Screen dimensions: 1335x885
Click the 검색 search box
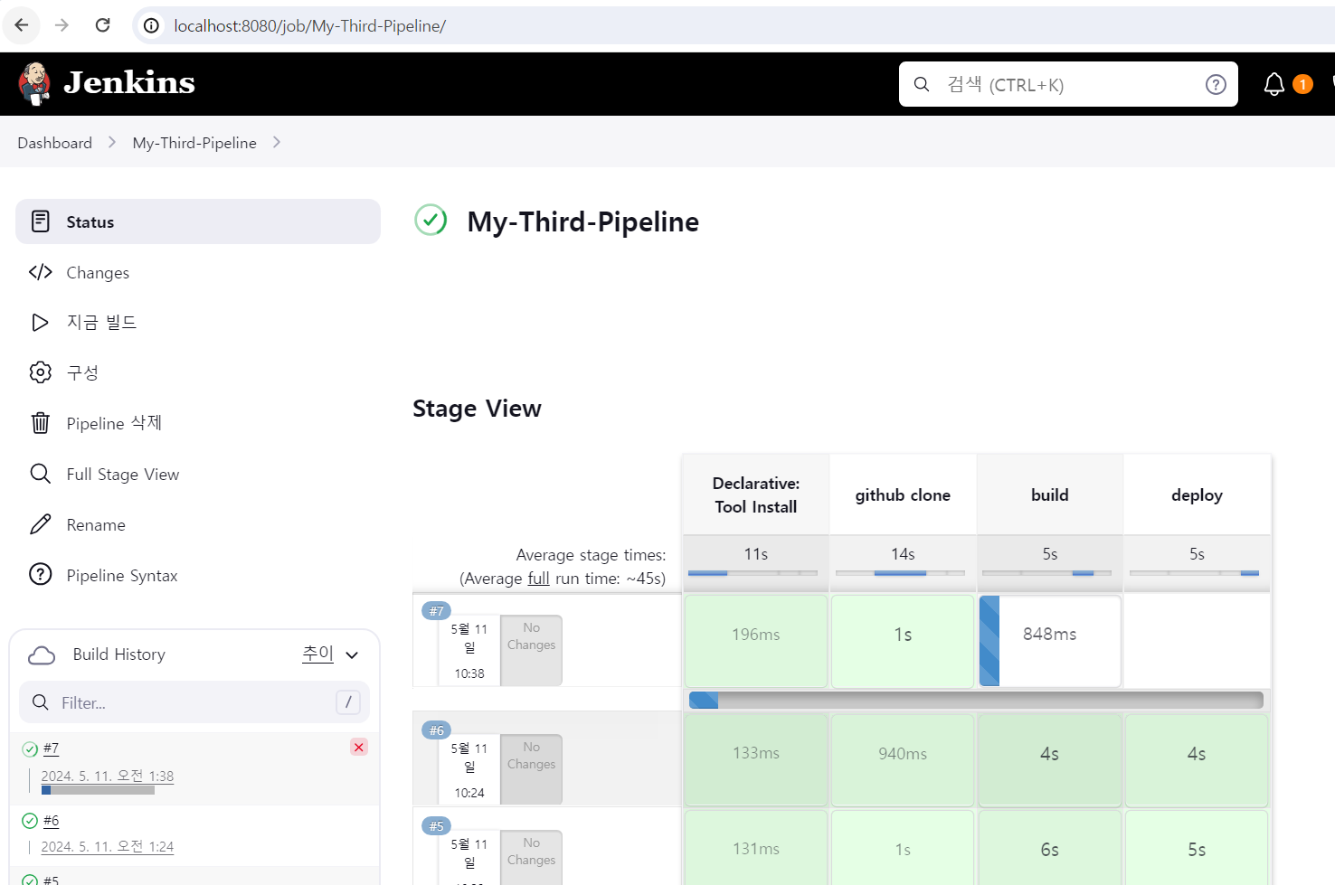pyautogui.click(x=1067, y=84)
